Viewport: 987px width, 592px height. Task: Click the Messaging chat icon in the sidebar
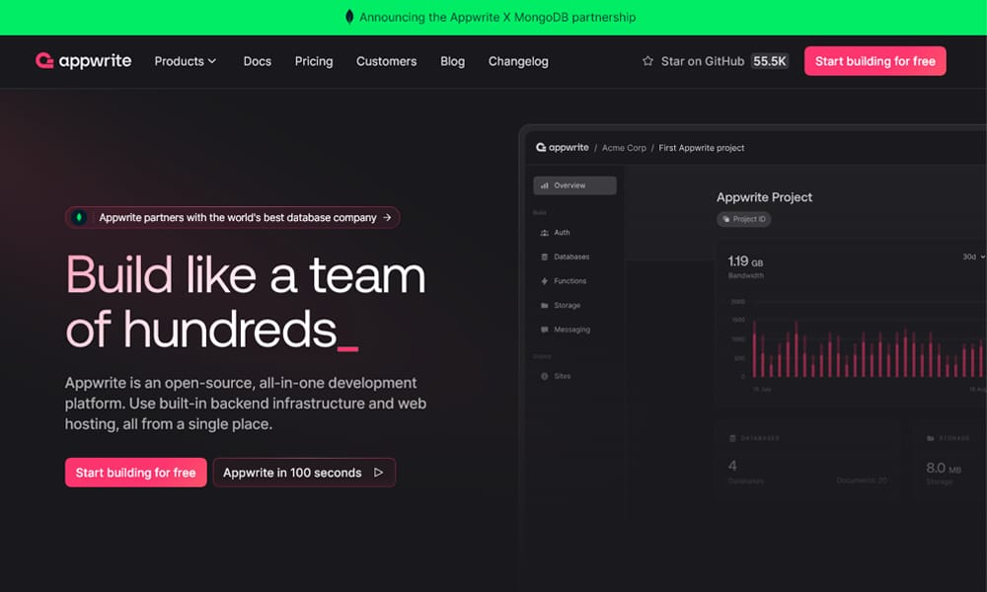tap(545, 330)
